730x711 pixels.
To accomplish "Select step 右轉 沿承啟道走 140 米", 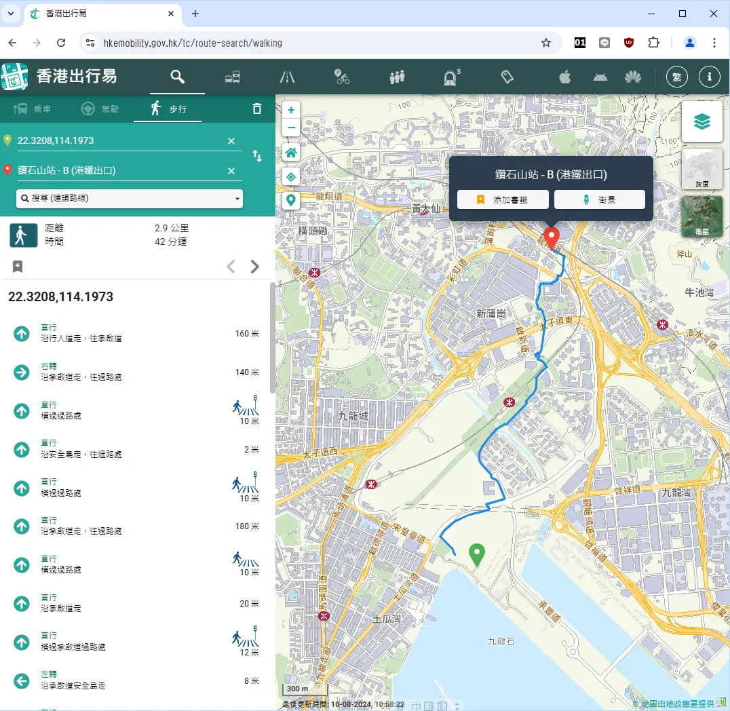I will (135, 372).
